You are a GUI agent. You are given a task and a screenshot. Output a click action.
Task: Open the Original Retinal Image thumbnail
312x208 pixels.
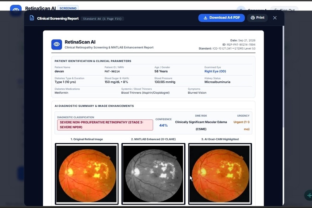[87, 174]
